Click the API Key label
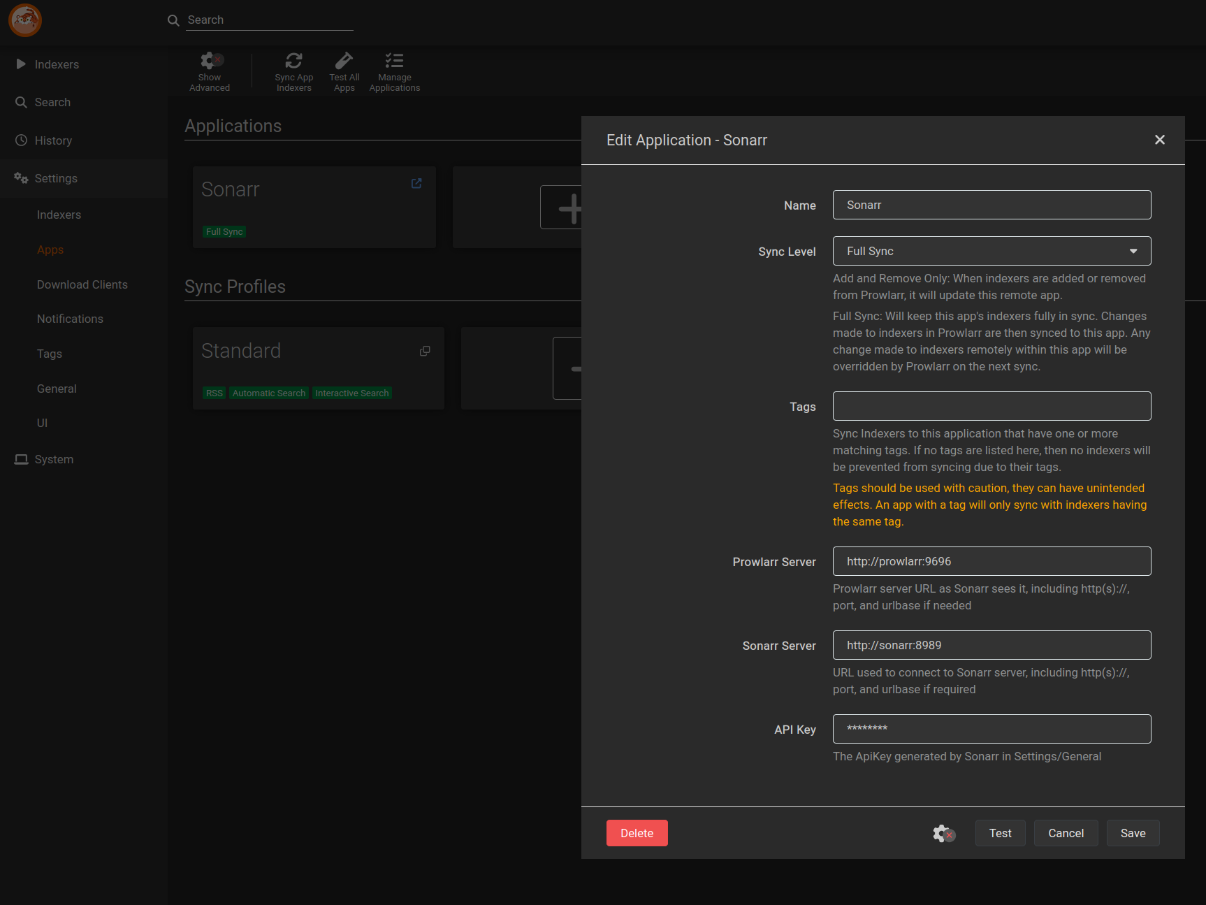 [795, 730]
